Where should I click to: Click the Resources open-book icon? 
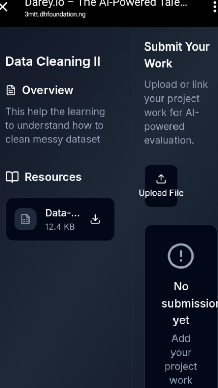pyautogui.click(x=12, y=177)
